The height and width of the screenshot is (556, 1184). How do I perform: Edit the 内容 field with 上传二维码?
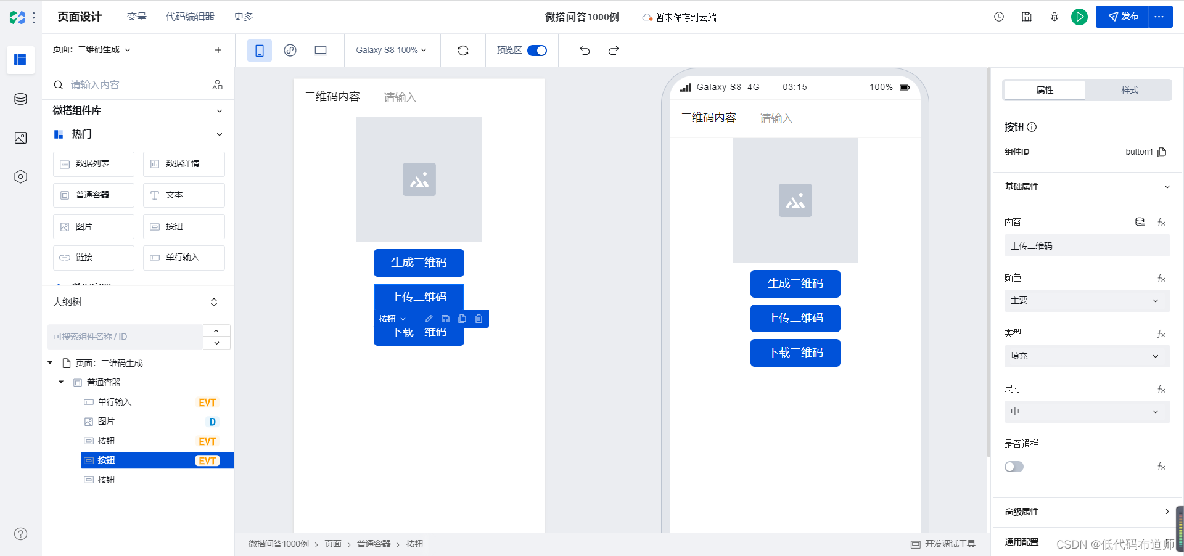[1087, 245]
